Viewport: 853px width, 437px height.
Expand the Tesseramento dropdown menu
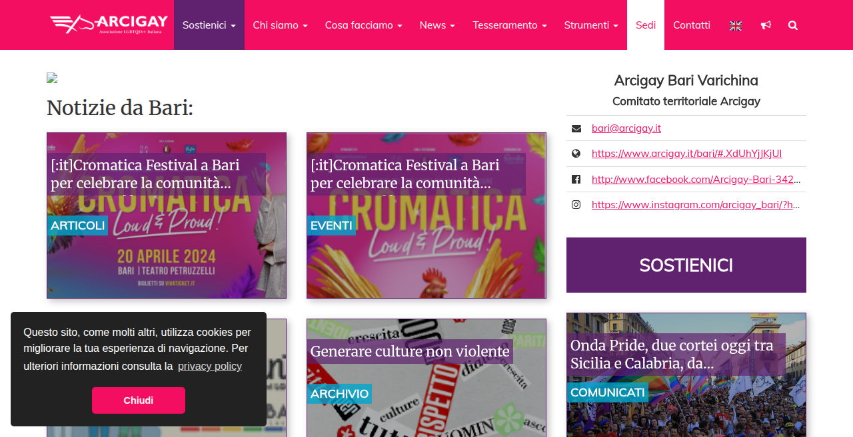(x=510, y=25)
